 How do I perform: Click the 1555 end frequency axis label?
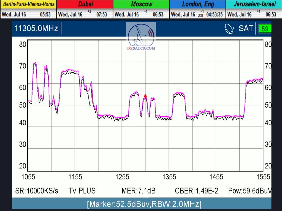pyautogui.click(x=263, y=177)
